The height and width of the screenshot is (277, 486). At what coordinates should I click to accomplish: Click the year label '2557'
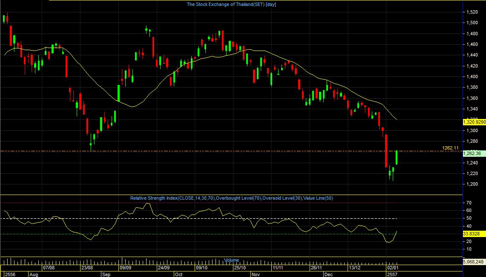click(392, 274)
